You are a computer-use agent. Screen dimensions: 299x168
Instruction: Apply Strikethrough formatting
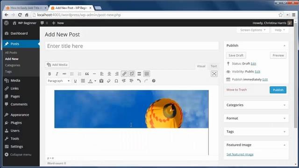pos(64,74)
